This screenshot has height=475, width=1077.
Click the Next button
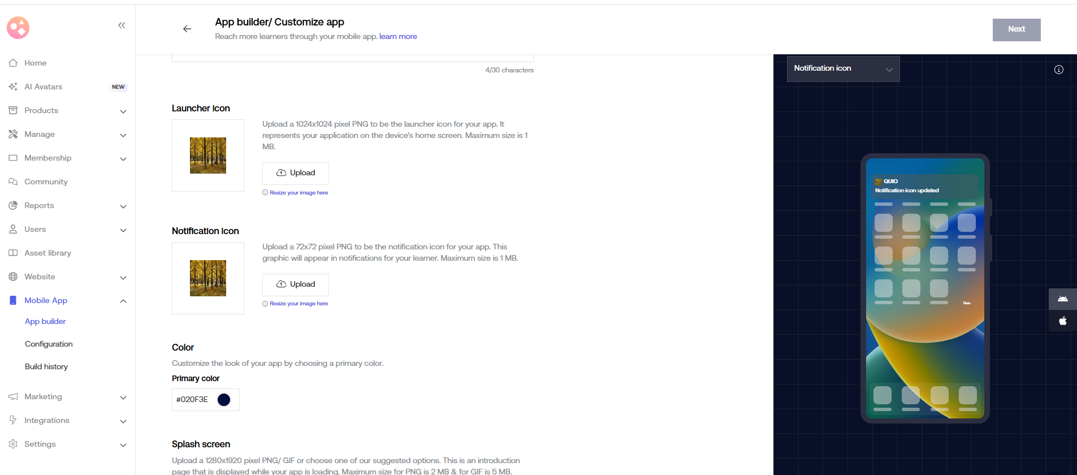[1016, 29]
